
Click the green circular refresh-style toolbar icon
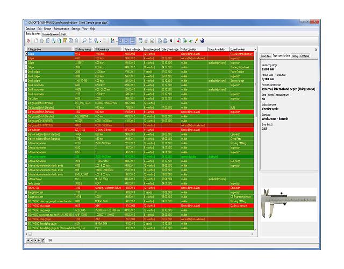coord(59,41)
